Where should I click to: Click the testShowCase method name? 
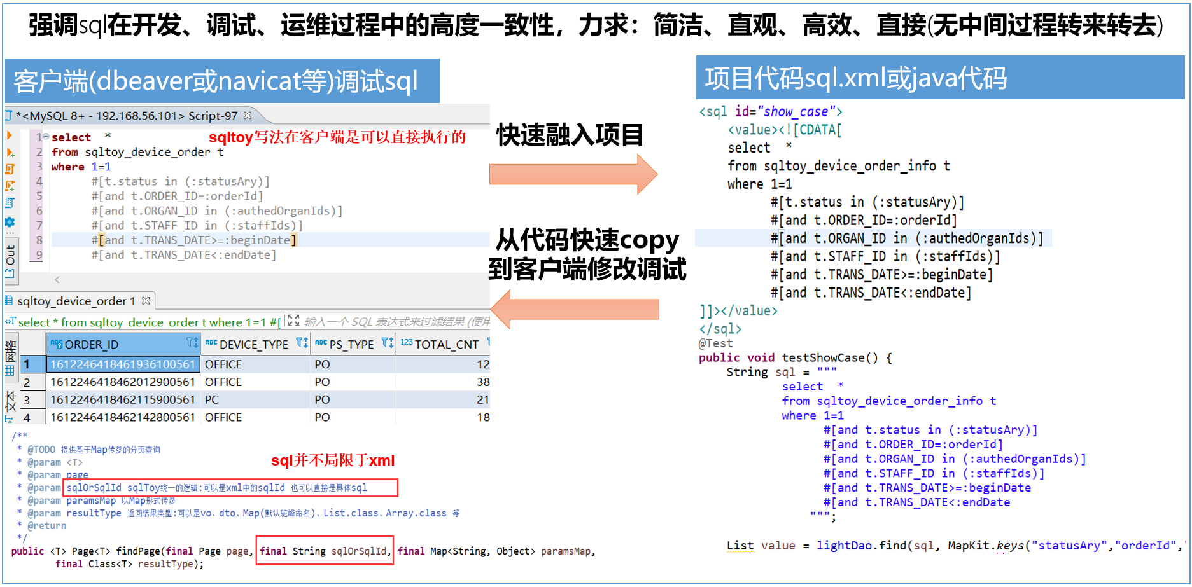click(822, 357)
